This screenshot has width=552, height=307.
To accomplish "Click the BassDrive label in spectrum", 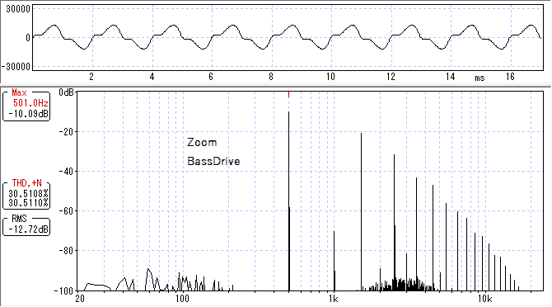I will click(213, 161).
